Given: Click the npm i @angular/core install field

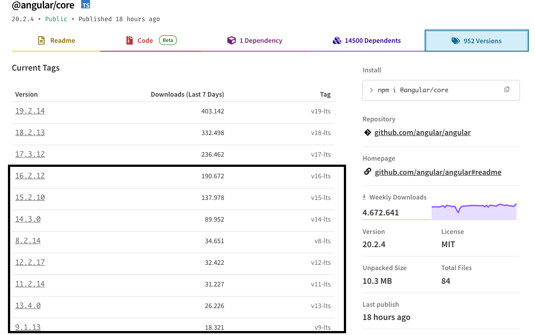Looking at the screenshot, I should [x=441, y=90].
